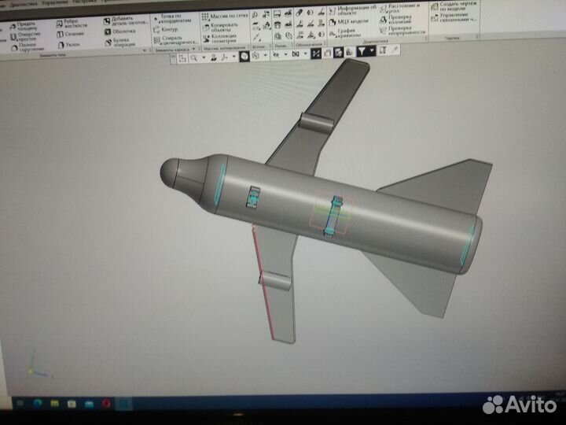Toggle the funnel filter in view toolbar
The width and height of the screenshot is (566, 425).
[x=362, y=51]
